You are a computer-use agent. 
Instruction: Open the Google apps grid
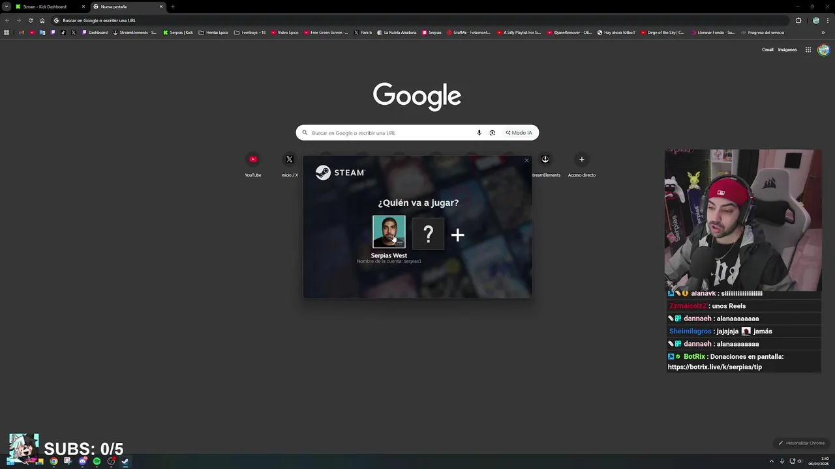pyautogui.click(x=808, y=50)
